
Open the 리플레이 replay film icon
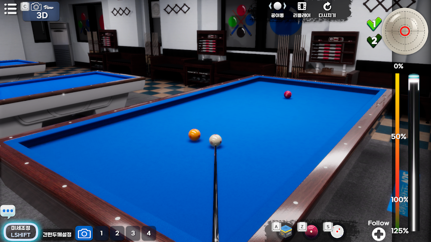tap(302, 10)
